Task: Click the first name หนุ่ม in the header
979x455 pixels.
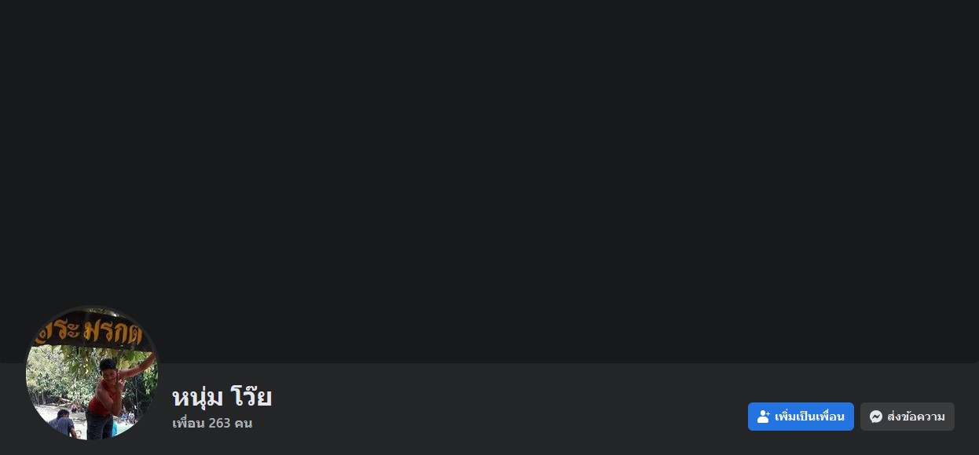Action: 198,397
